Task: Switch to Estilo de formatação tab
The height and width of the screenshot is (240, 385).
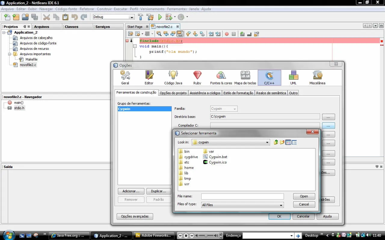Action: tap(238, 93)
